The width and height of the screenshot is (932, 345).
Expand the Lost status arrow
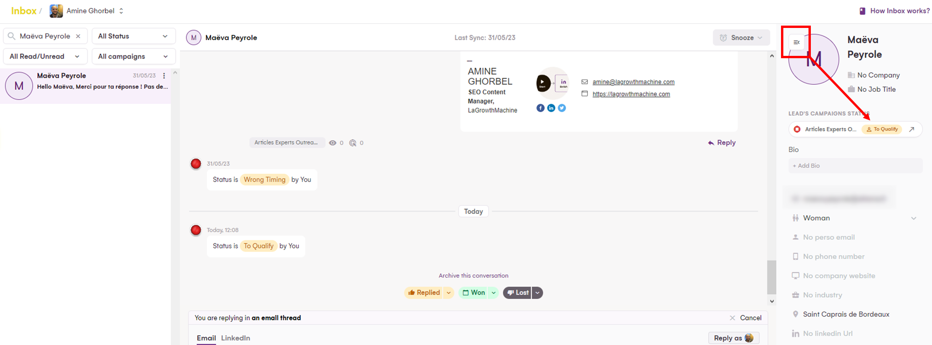[x=537, y=293]
